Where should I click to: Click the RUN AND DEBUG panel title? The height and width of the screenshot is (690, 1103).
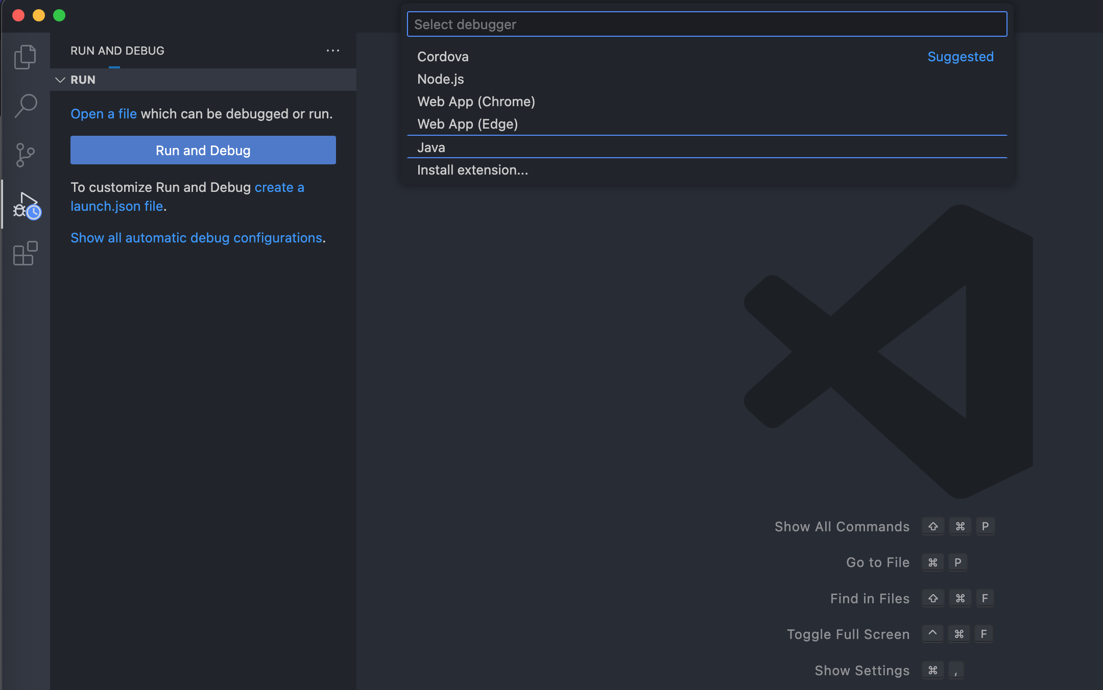tap(117, 51)
